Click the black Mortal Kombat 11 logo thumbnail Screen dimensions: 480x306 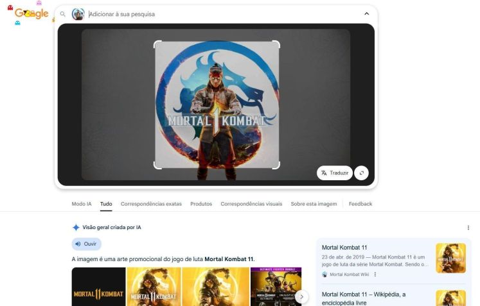pos(98,287)
